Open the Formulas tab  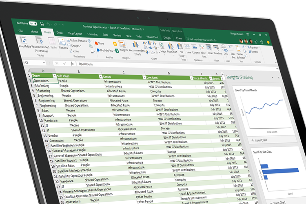click(92, 34)
